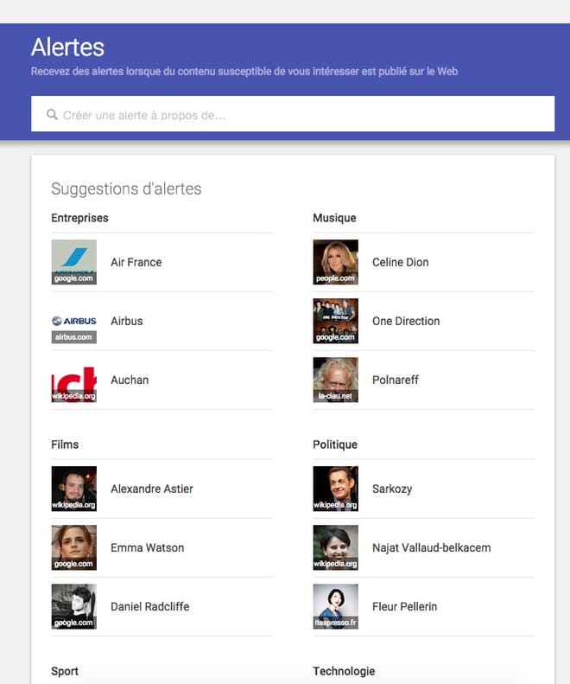Screen dimensions: 570x684
Task: Click the Emma Watson photo thumbnail
Action: [74, 548]
